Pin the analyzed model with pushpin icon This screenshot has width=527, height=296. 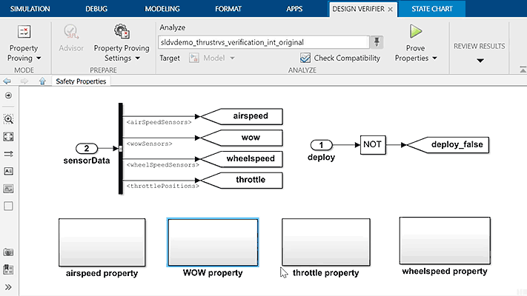[377, 41]
